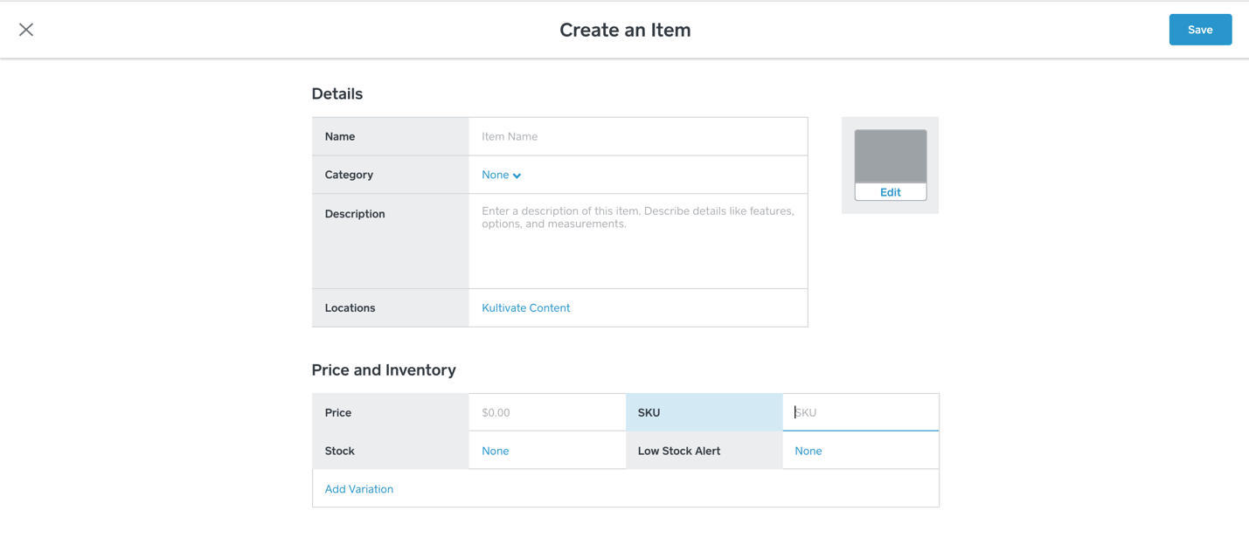This screenshot has width=1249, height=545.
Task: Set Stock by clicking None
Action: tap(495, 452)
